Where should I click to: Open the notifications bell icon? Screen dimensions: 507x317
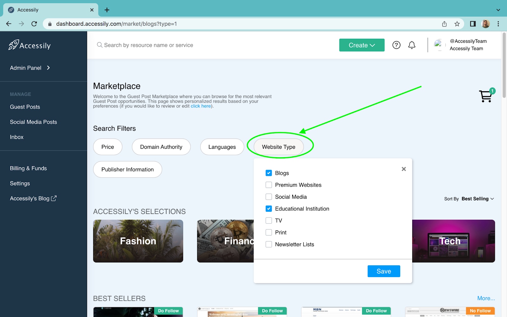point(412,45)
